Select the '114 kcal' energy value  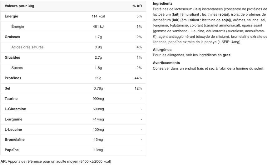(x=98, y=16)
